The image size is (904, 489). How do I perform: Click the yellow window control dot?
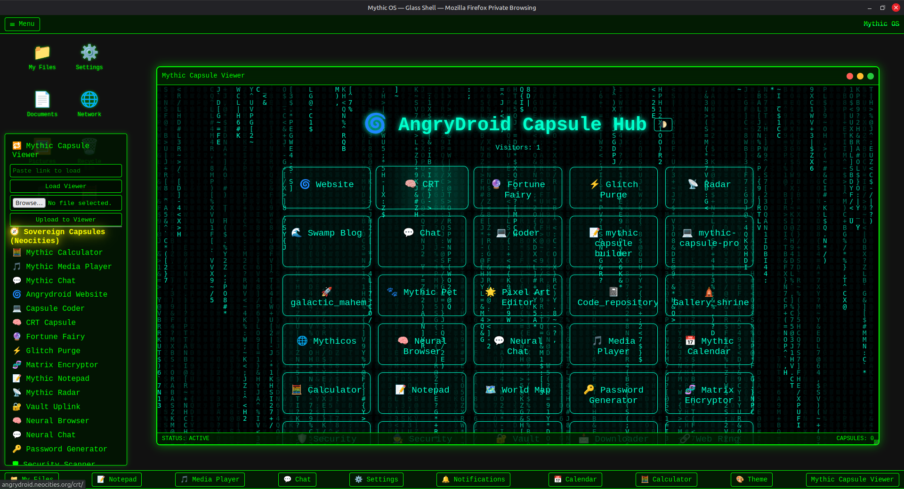860,76
